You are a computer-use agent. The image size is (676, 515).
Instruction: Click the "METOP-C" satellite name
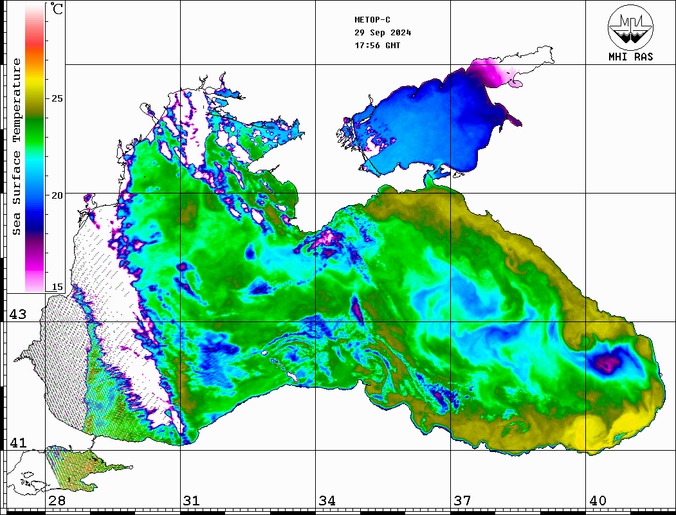[x=372, y=20]
